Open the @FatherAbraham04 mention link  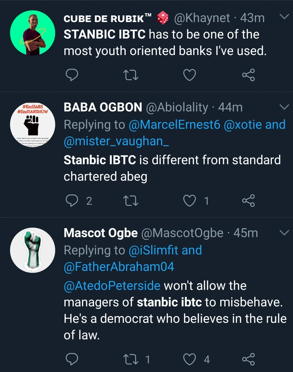(119, 267)
